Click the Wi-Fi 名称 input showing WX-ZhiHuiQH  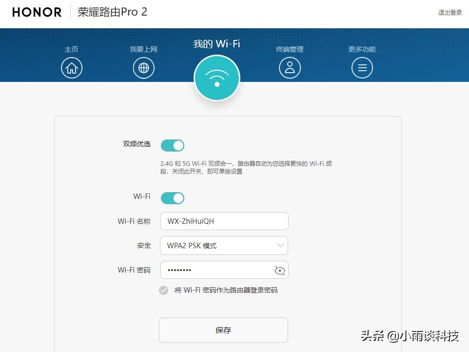[x=224, y=221]
